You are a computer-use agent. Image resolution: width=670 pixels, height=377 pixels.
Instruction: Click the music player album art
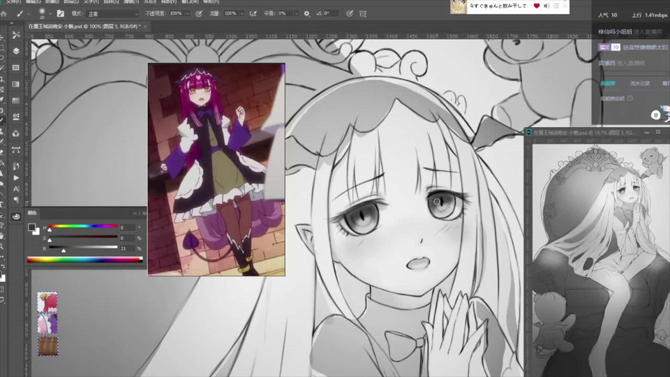pyautogui.click(x=458, y=7)
